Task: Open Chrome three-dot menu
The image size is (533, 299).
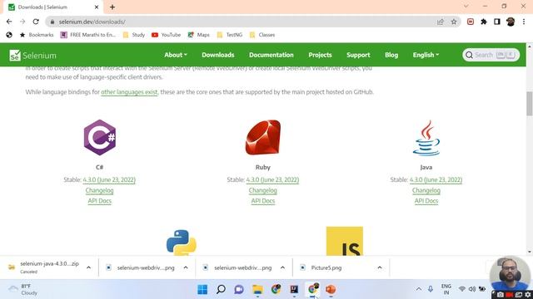Action: click(x=524, y=22)
